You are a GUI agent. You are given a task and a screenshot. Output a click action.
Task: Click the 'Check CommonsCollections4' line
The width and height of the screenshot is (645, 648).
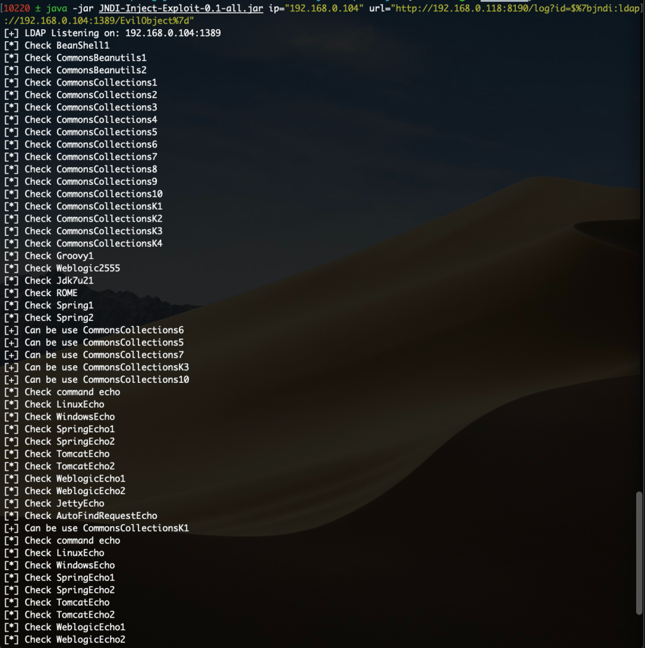(80, 120)
